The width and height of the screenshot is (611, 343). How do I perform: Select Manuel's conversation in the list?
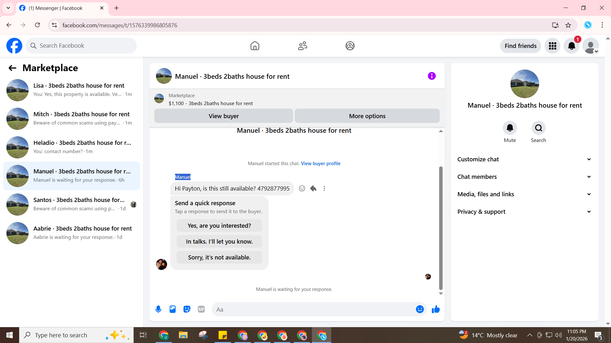[x=72, y=176]
